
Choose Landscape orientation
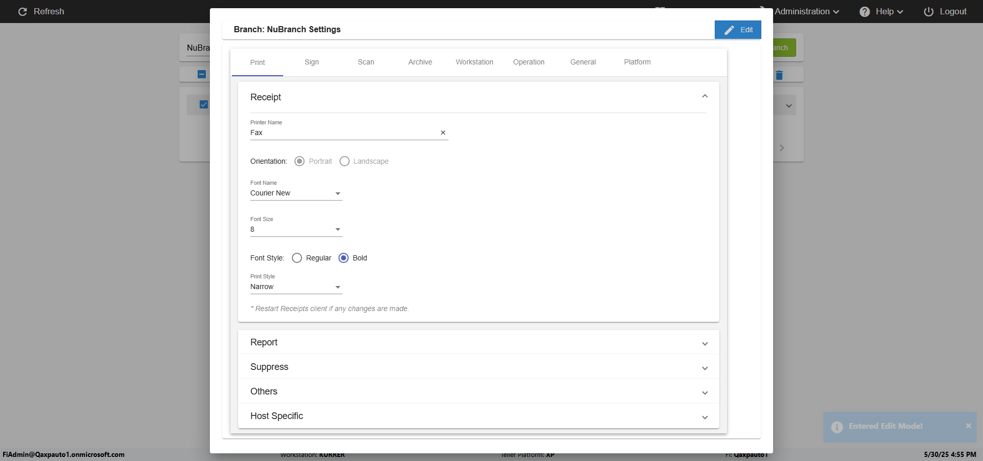tap(345, 161)
